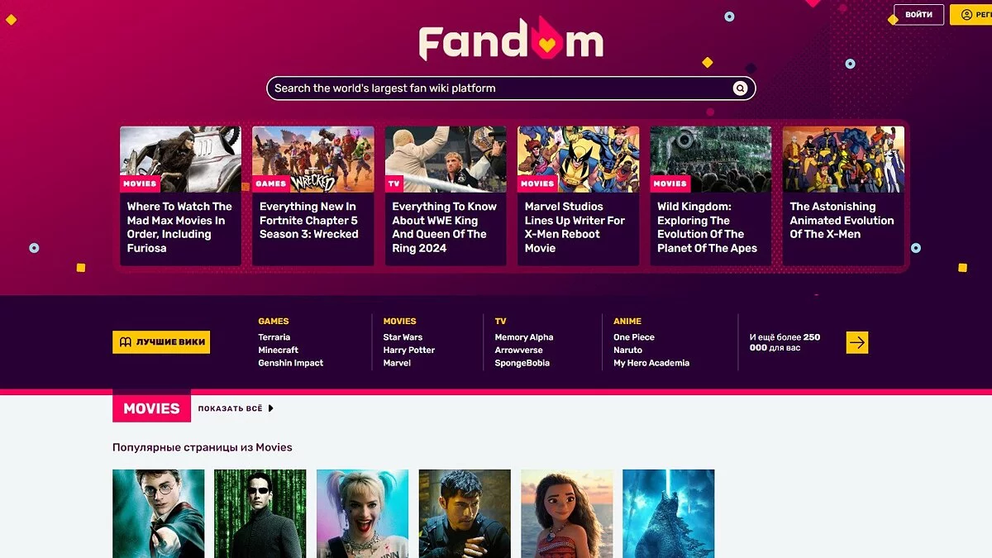Click the Войти login button
The width and height of the screenshot is (992, 558).
918,15
